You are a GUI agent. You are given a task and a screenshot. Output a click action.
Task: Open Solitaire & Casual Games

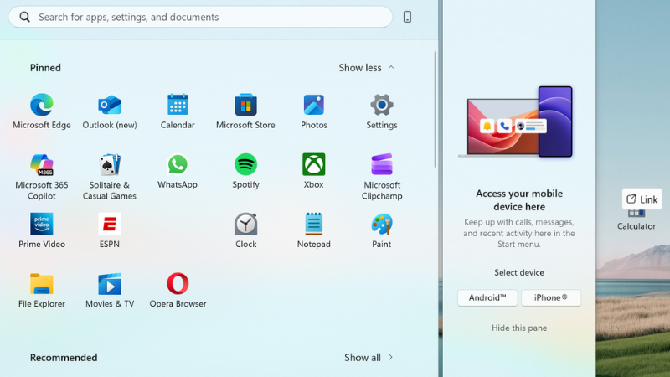pyautogui.click(x=110, y=177)
